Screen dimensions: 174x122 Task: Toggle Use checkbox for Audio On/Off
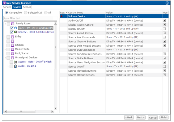pos(164,20)
